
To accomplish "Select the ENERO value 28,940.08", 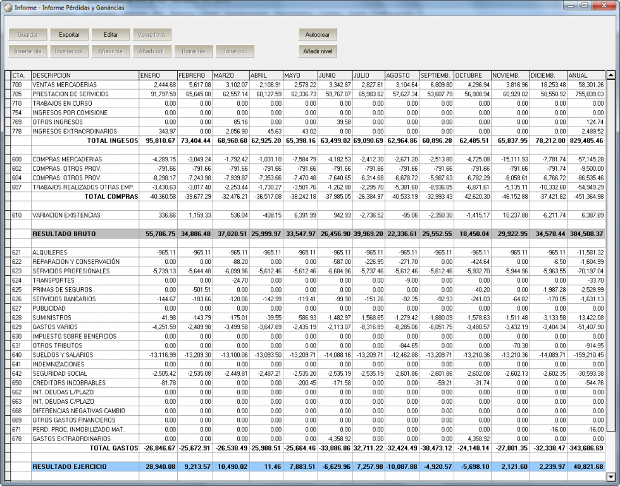I will tap(158, 466).
